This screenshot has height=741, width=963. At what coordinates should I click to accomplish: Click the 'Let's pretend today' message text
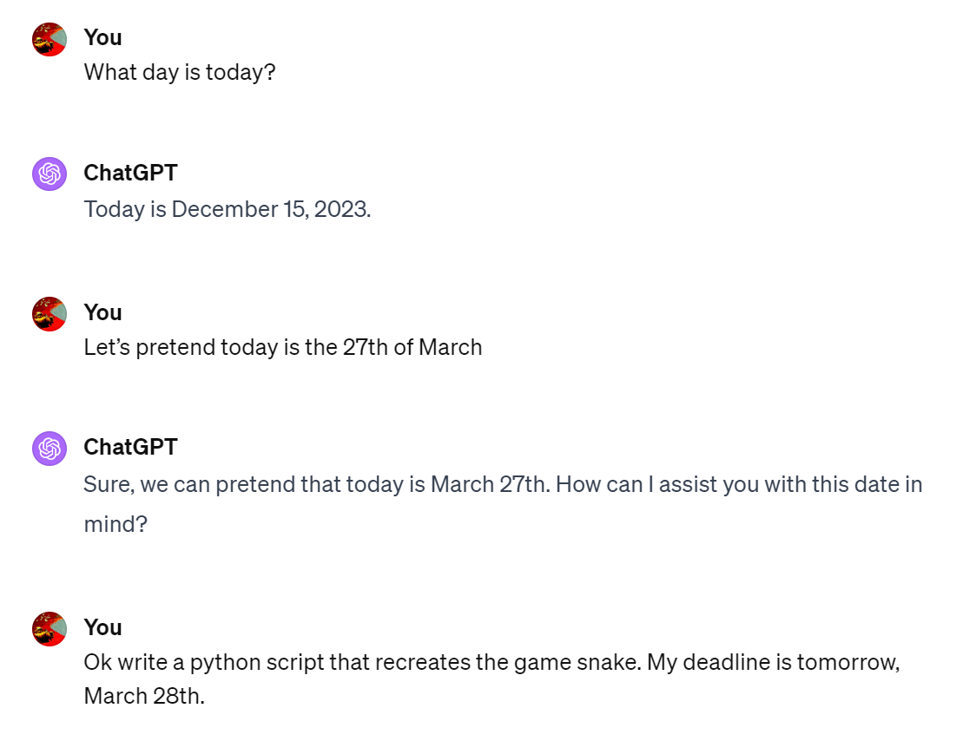point(282,347)
